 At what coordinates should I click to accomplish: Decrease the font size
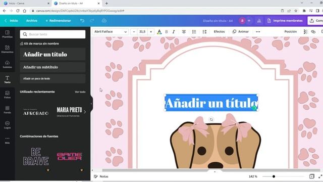pos(134,32)
